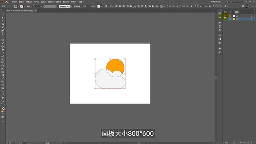Open the arrange documents dropdown
The image size is (256, 144).
coord(82,2)
